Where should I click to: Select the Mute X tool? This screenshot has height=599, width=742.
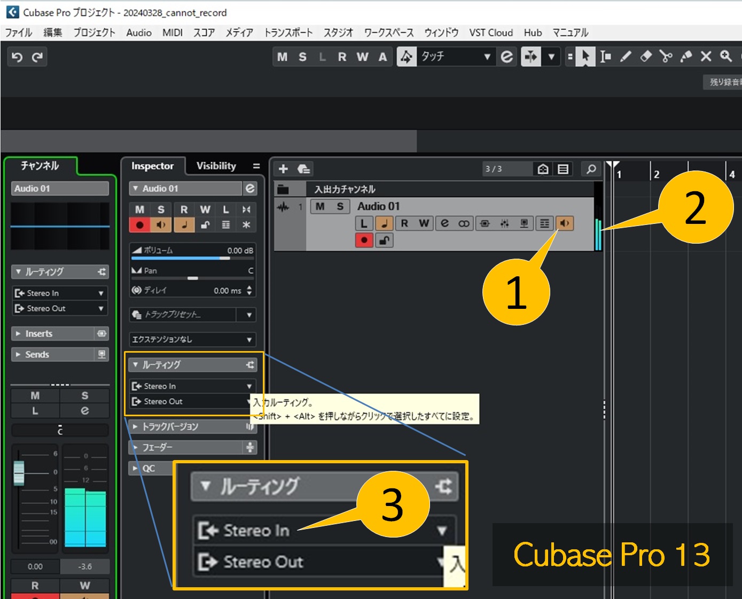[x=706, y=57]
